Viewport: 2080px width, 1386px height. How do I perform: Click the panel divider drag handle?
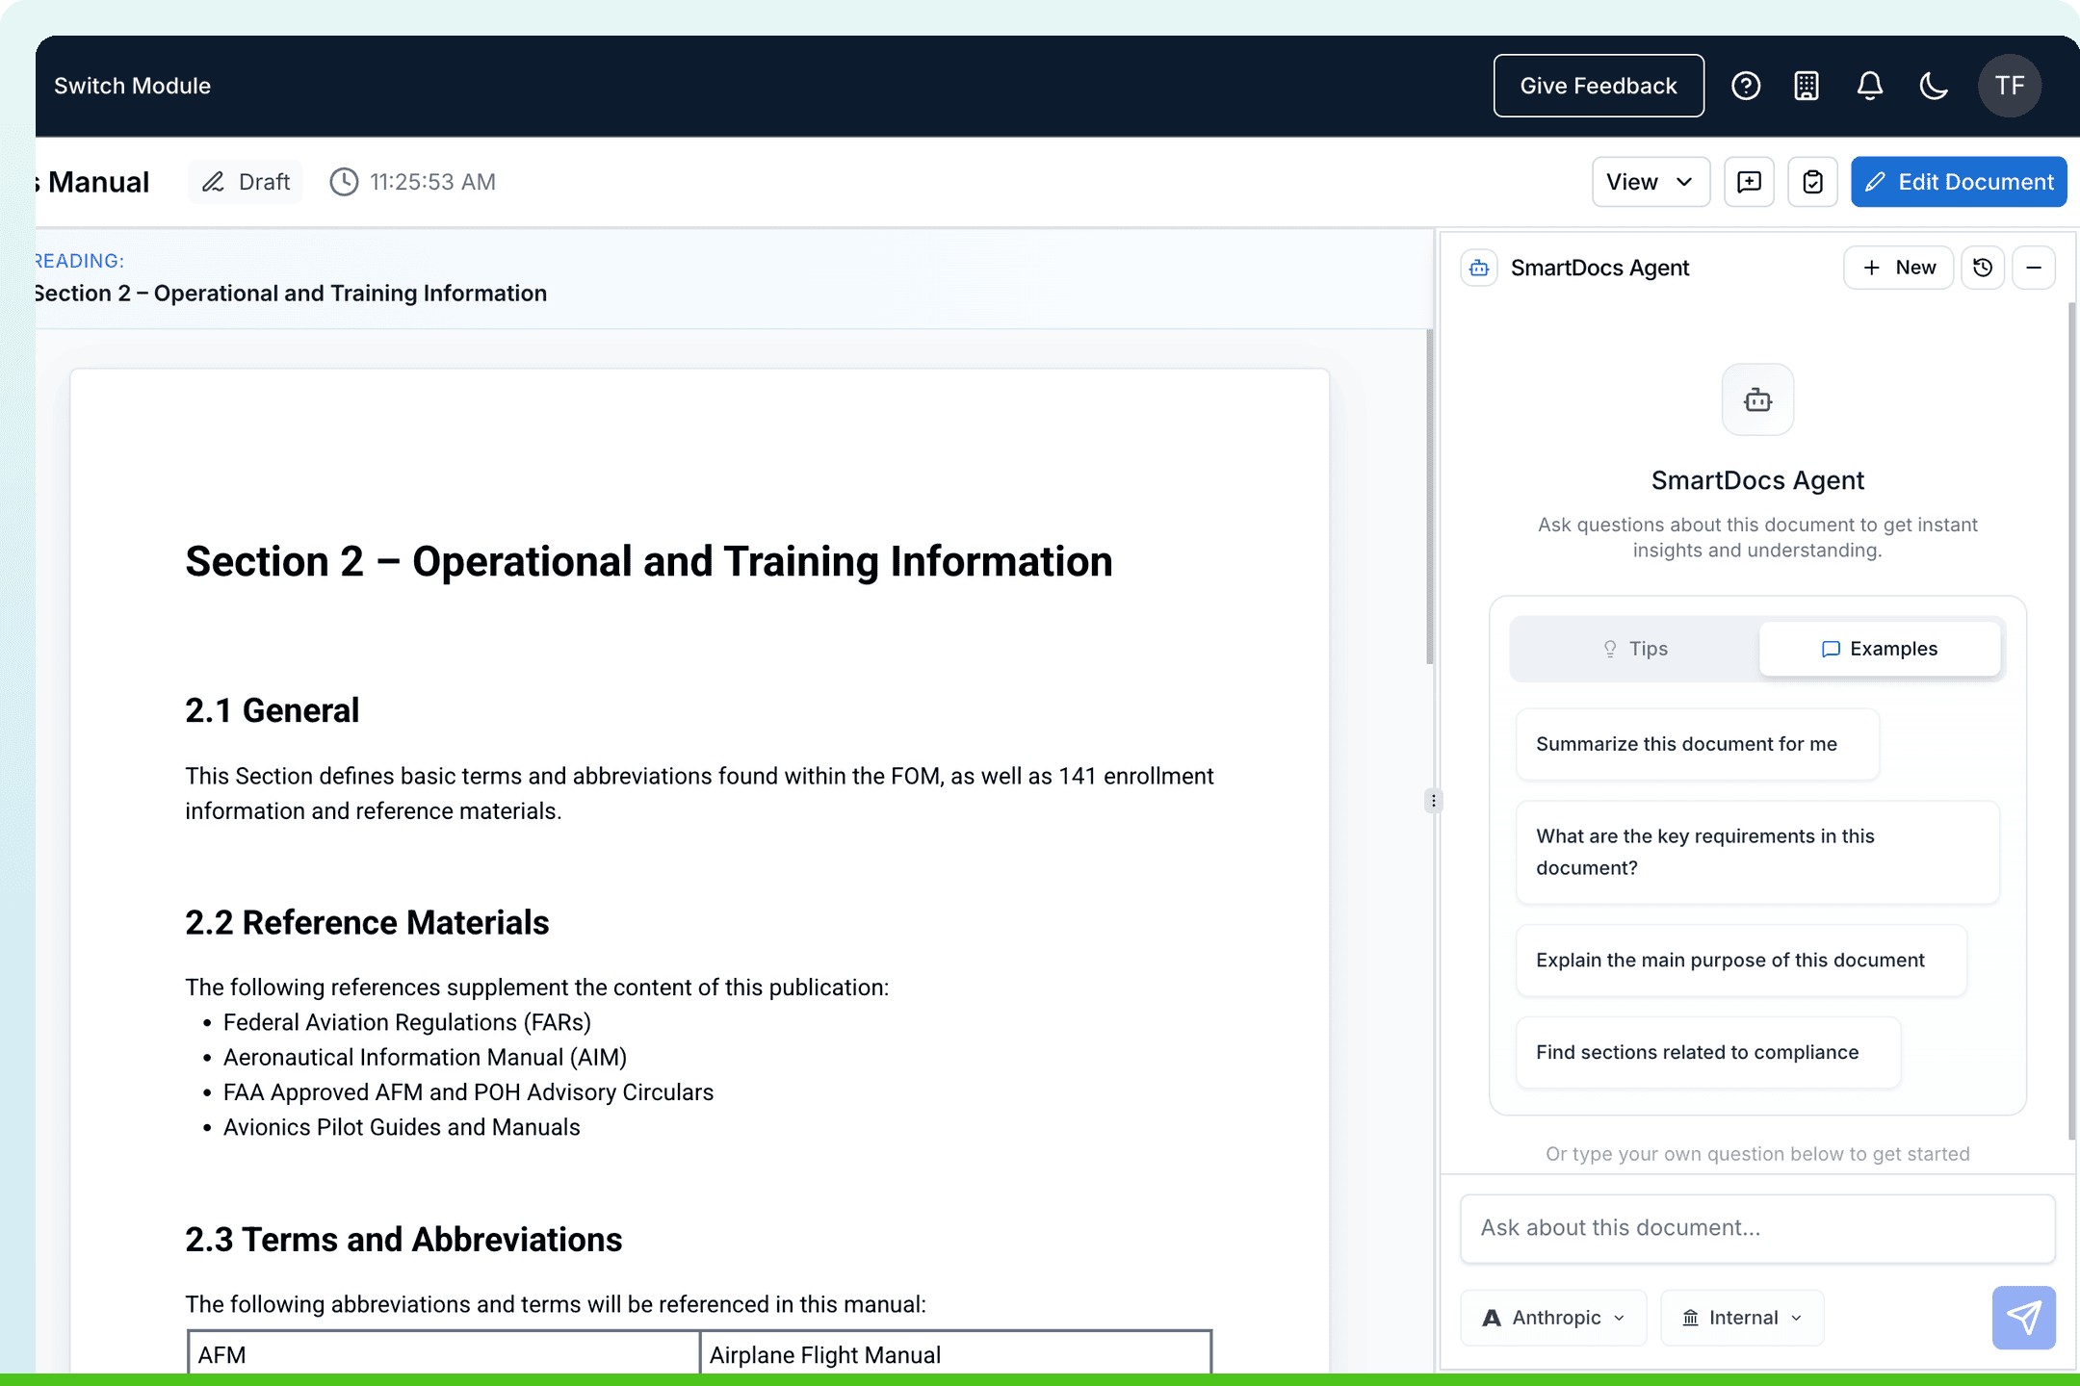[1434, 801]
